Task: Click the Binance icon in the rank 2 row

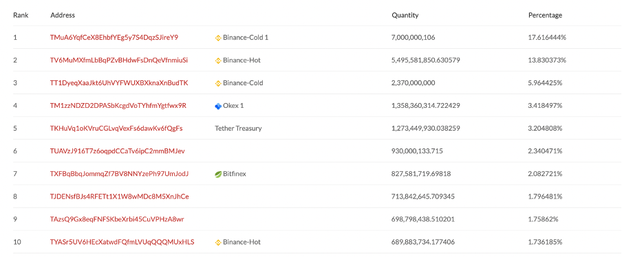Action: point(218,60)
